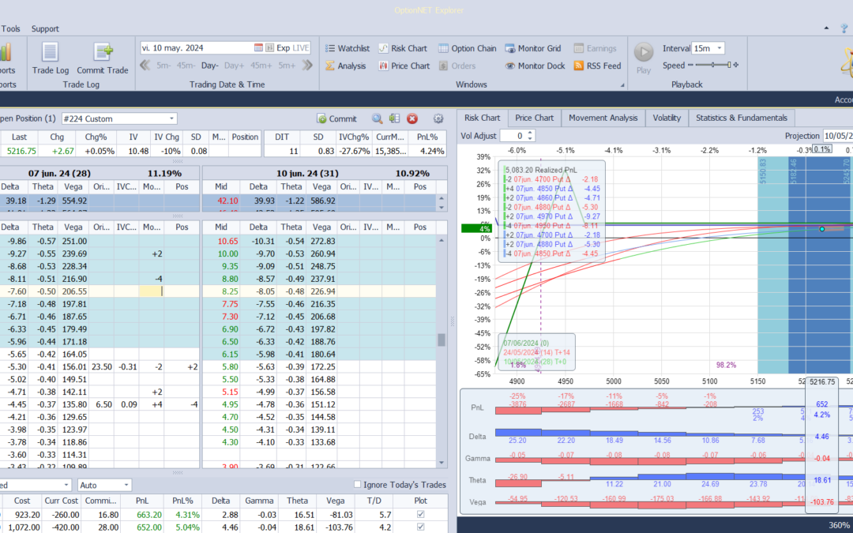Image resolution: width=853 pixels, height=533 pixels.
Task: Open the help icon at top right
Action: tap(844, 28)
